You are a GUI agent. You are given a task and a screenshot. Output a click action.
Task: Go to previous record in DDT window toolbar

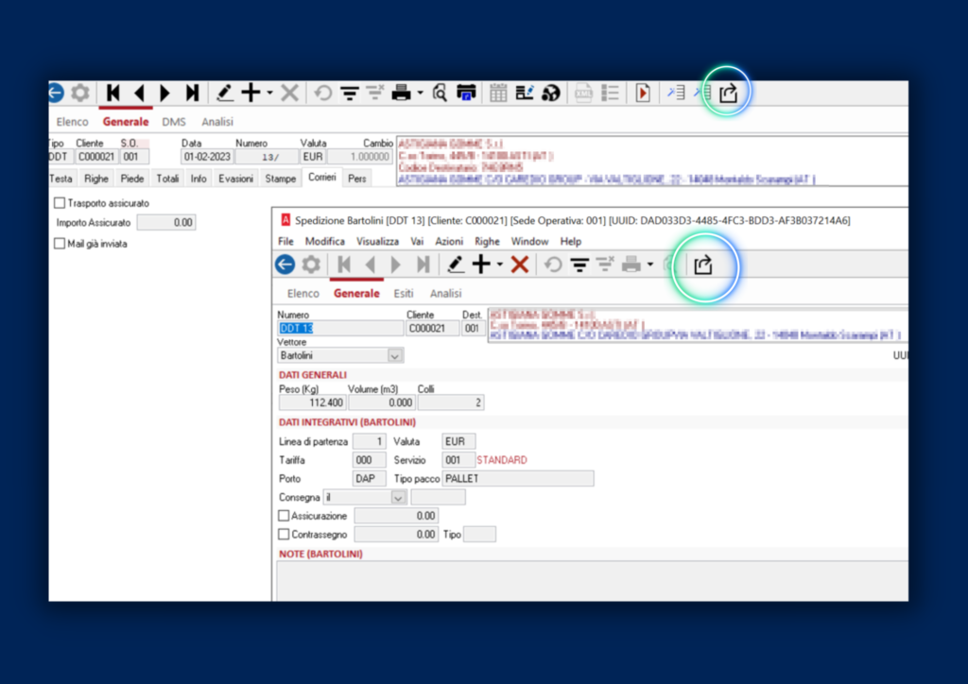pyautogui.click(x=140, y=94)
